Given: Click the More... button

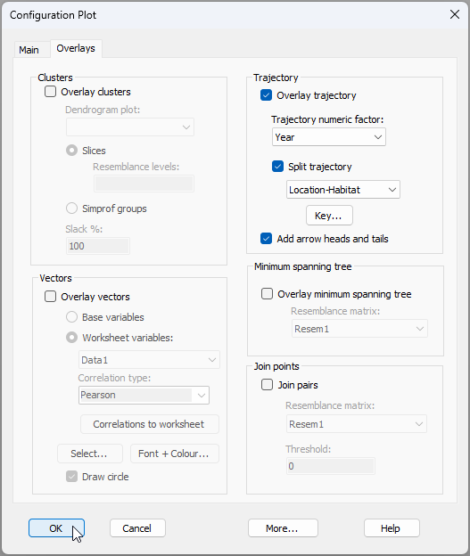Looking at the screenshot, I should (283, 528).
